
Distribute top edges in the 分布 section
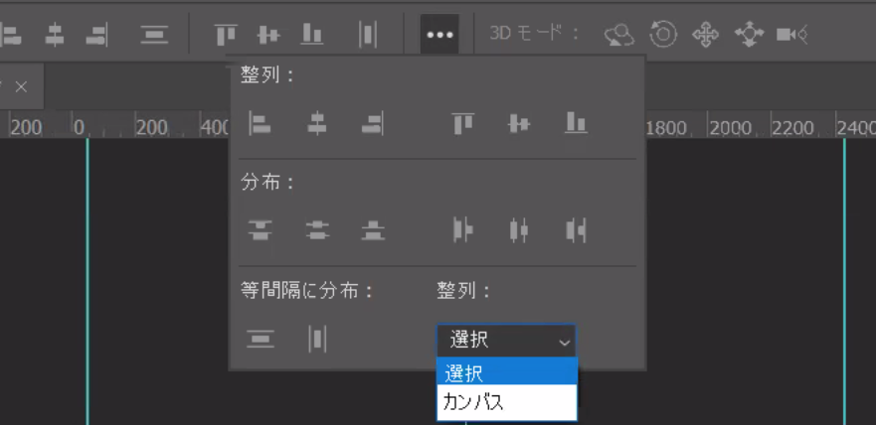click(x=260, y=230)
